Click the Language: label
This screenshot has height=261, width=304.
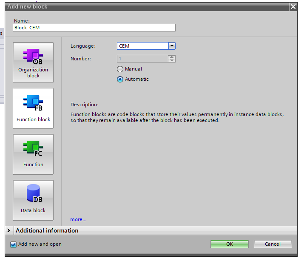click(83, 46)
